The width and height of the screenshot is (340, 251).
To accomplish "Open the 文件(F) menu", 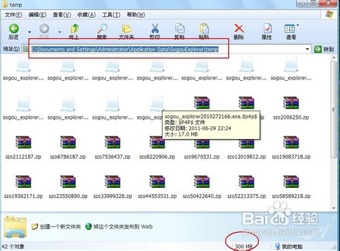I will [x=14, y=15].
